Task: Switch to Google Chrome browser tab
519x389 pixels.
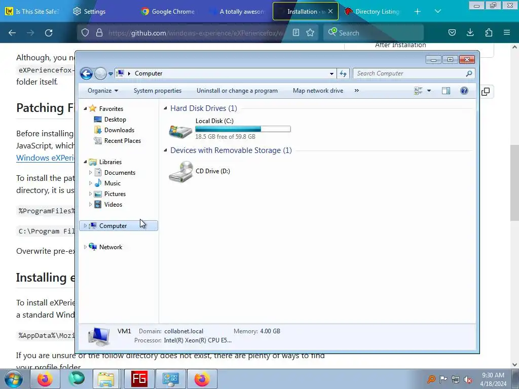Action: [168, 11]
